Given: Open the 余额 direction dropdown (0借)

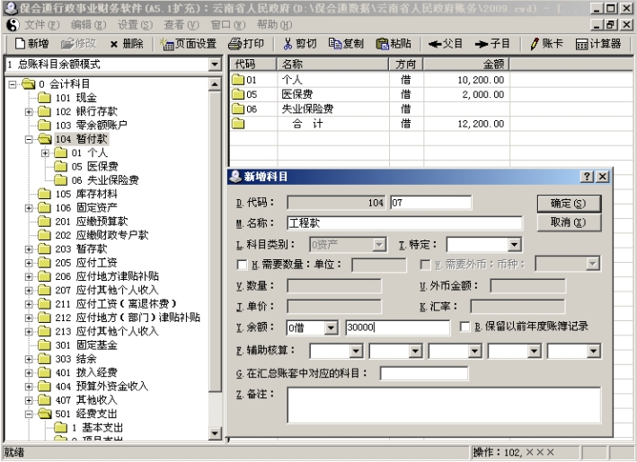Looking at the screenshot, I should (x=331, y=328).
